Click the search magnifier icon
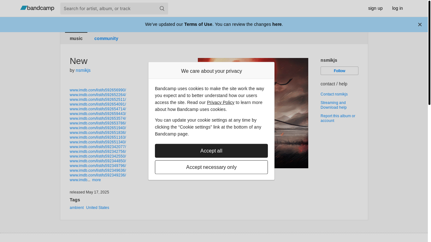The height and width of the screenshot is (242, 431). pos(162,9)
